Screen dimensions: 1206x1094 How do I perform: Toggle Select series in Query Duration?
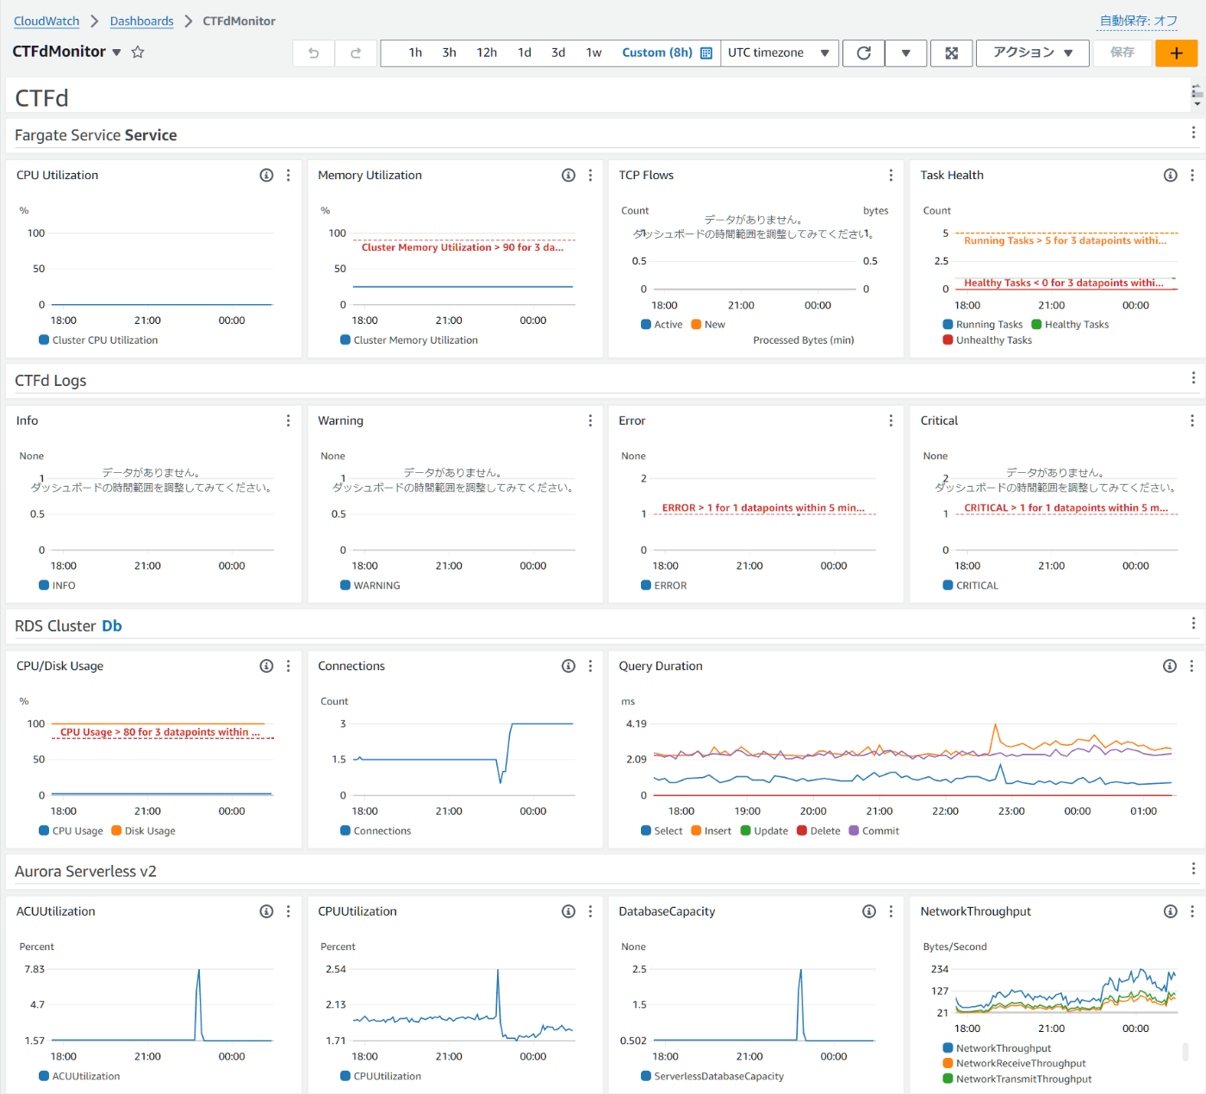pos(662,831)
